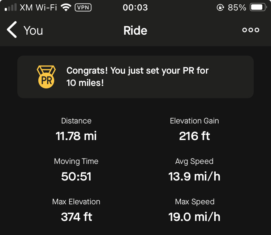271x235 pixels.
Task: Tap the cellular signal bars
Action: 11,8
